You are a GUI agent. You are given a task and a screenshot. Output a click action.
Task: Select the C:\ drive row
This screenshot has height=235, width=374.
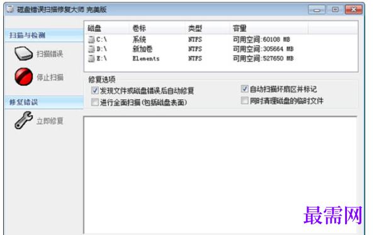click(221, 39)
